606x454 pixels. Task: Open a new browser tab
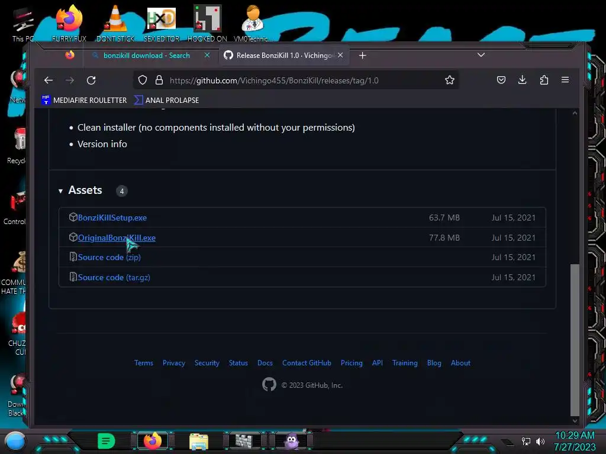click(362, 56)
